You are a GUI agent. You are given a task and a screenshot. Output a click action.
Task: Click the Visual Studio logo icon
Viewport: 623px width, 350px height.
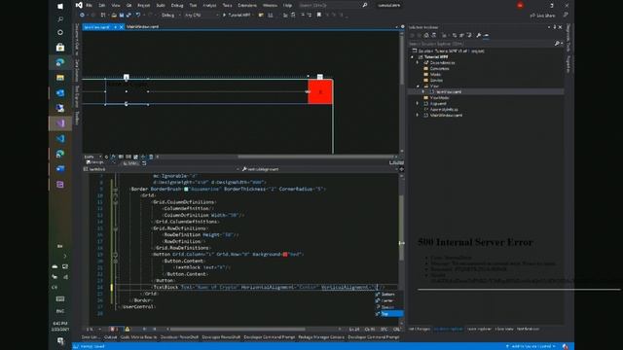coord(79,5)
